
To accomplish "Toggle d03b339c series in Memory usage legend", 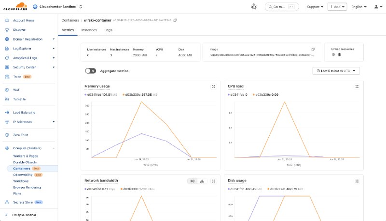I will tap(140, 94).
